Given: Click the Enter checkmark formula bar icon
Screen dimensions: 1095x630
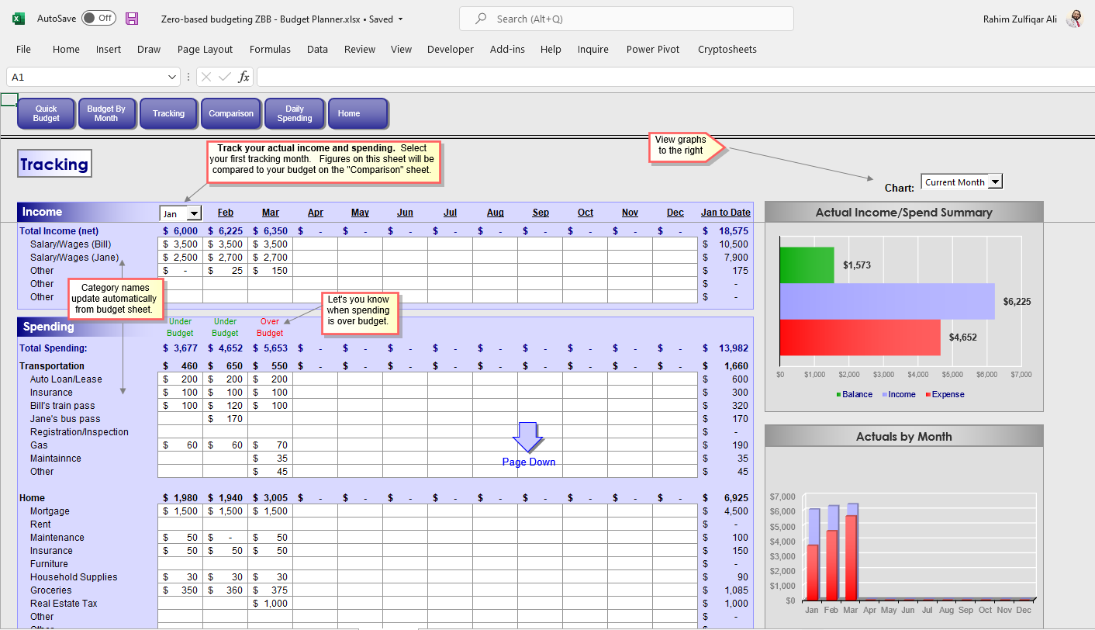Looking at the screenshot, I should point(225,77).
